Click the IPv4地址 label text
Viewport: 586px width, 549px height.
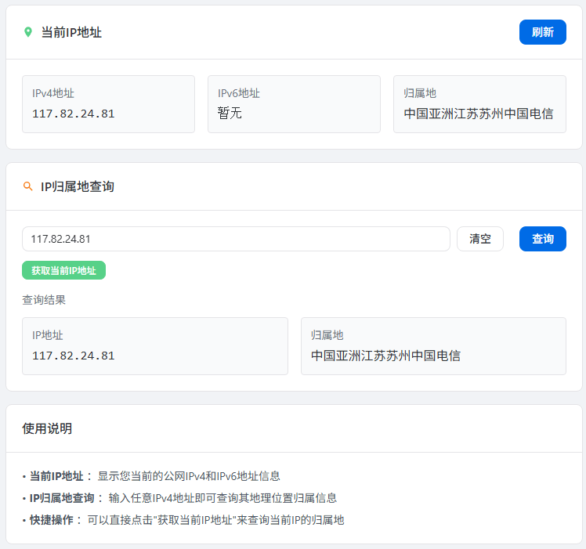(x=53, y=93)
